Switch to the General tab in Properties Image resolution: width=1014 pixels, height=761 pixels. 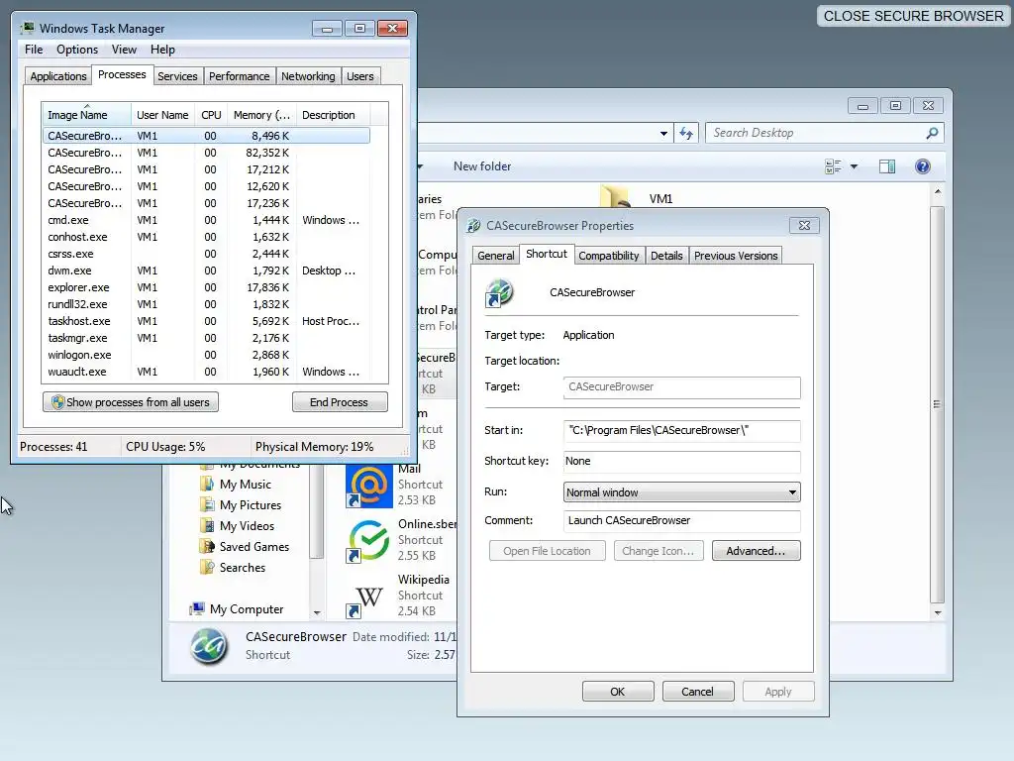496,256
